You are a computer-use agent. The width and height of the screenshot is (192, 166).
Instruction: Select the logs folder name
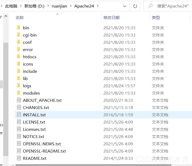click(27, 86)
